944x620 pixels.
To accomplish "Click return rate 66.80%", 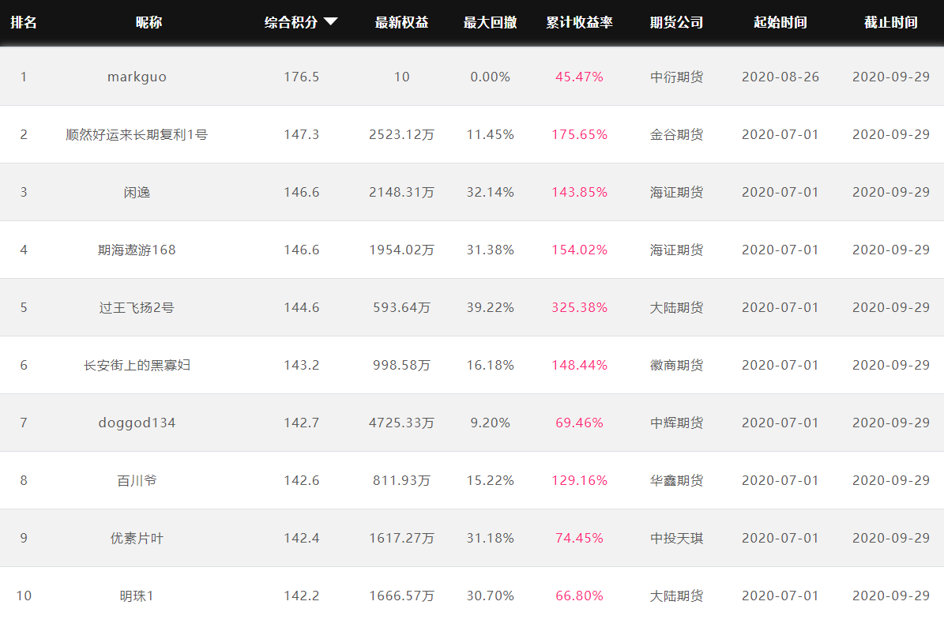I will 579,596.
